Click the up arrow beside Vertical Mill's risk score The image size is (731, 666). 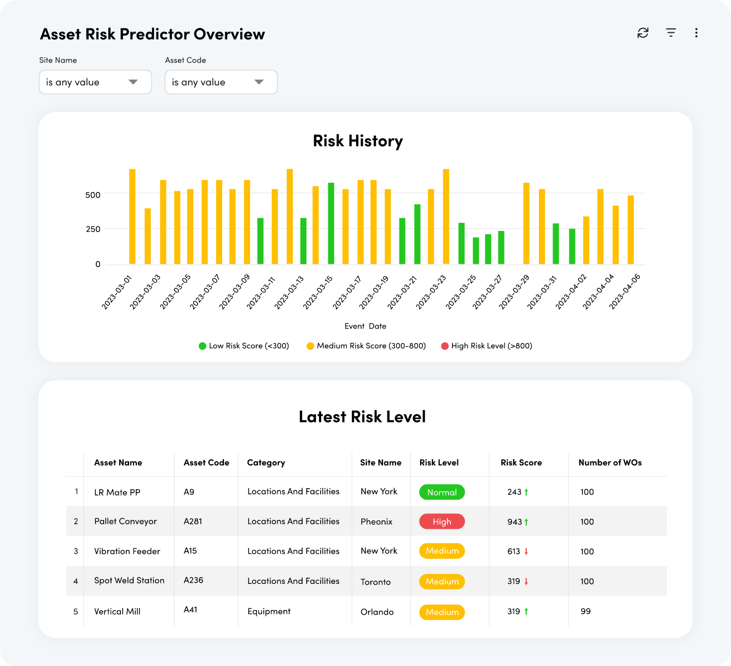point(527,611)
